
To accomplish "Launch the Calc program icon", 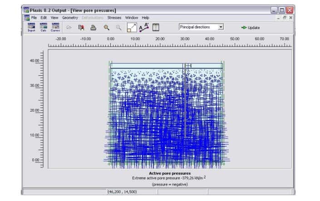I will click(43, 27).
